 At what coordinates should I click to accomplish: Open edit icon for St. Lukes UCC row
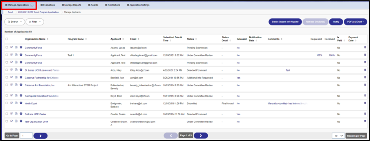click(x=12, y=70)
